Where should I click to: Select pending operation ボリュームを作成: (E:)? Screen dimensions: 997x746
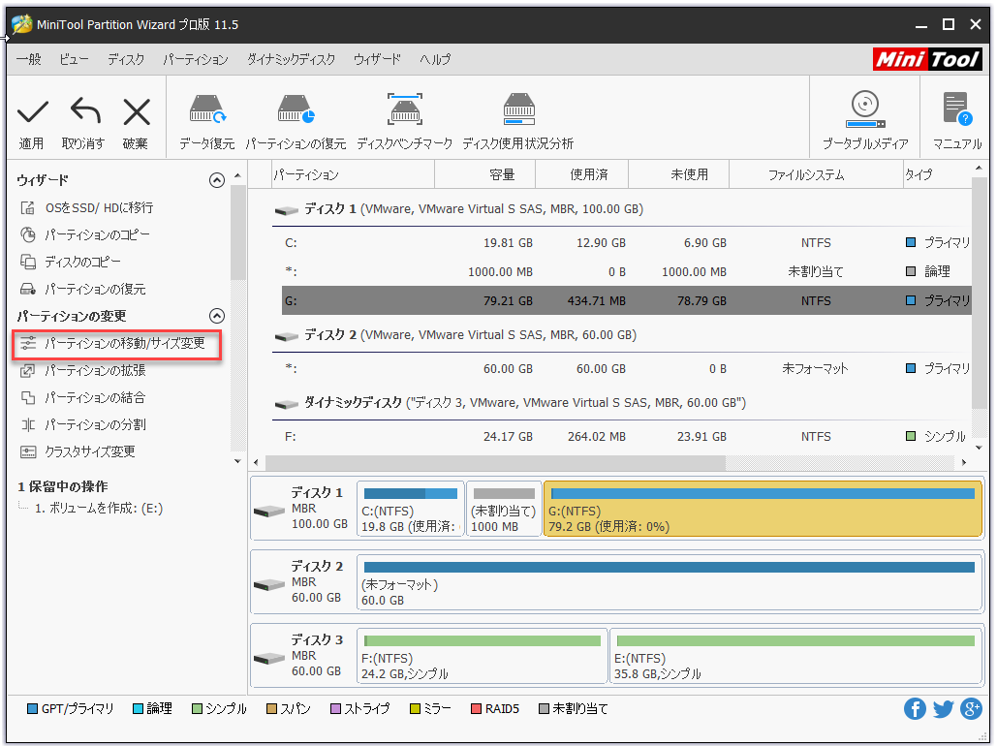tap(99, 508)
